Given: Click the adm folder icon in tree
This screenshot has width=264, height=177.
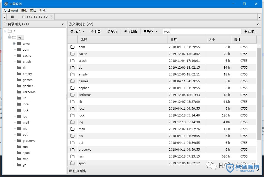Looking at the screenshot, I should coord(19,49).
